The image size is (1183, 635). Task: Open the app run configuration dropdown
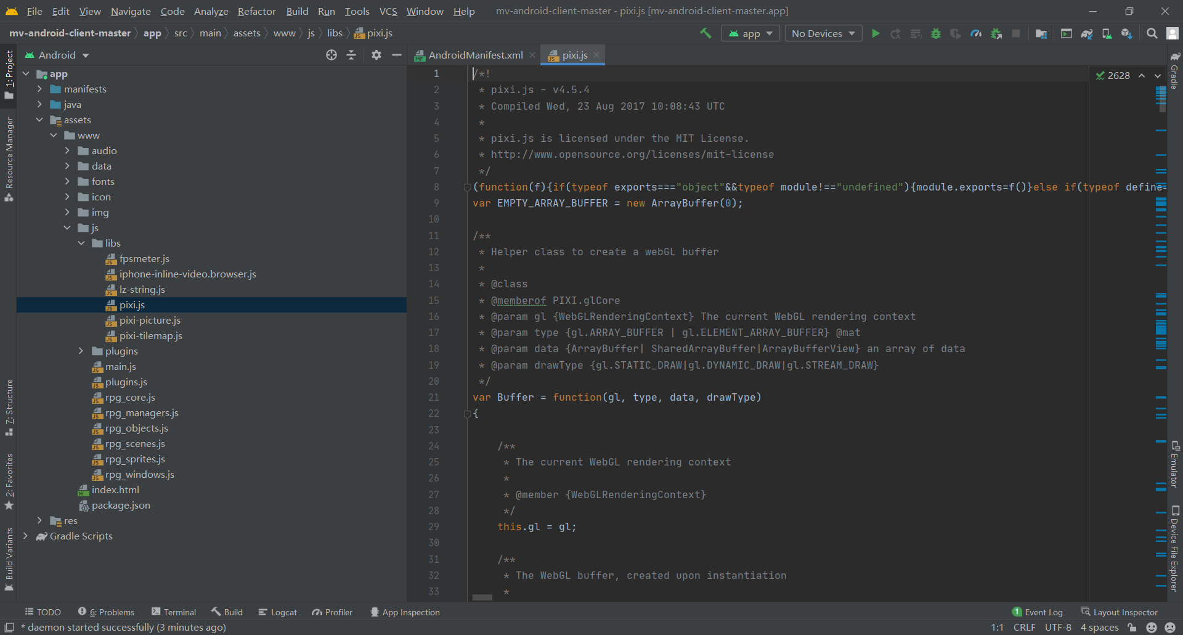point(750,33)
